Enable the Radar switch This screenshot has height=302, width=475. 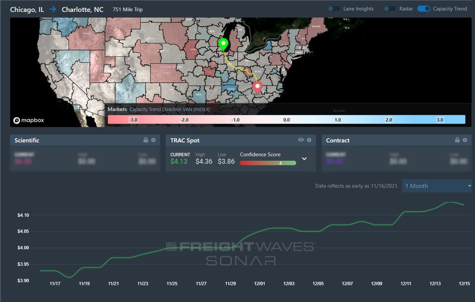click(390, 9)
